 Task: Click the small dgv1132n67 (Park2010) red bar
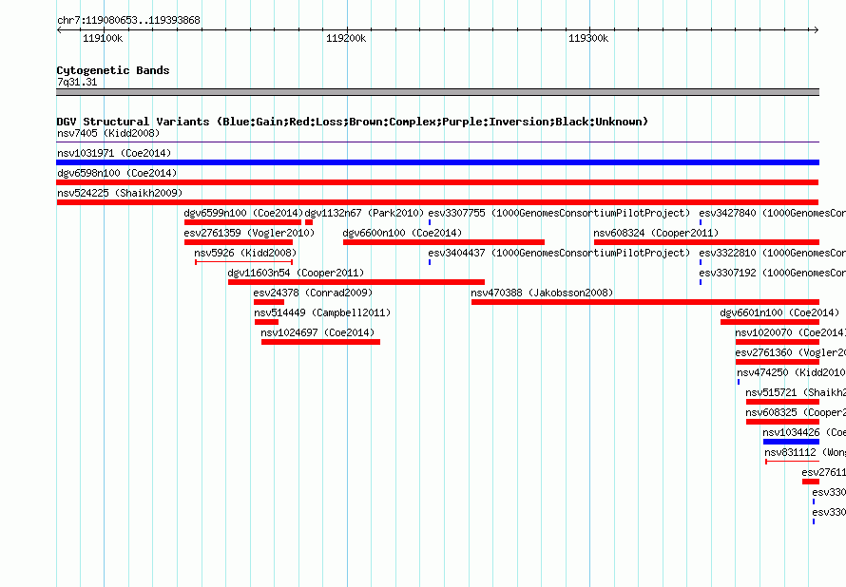point(309,222)
